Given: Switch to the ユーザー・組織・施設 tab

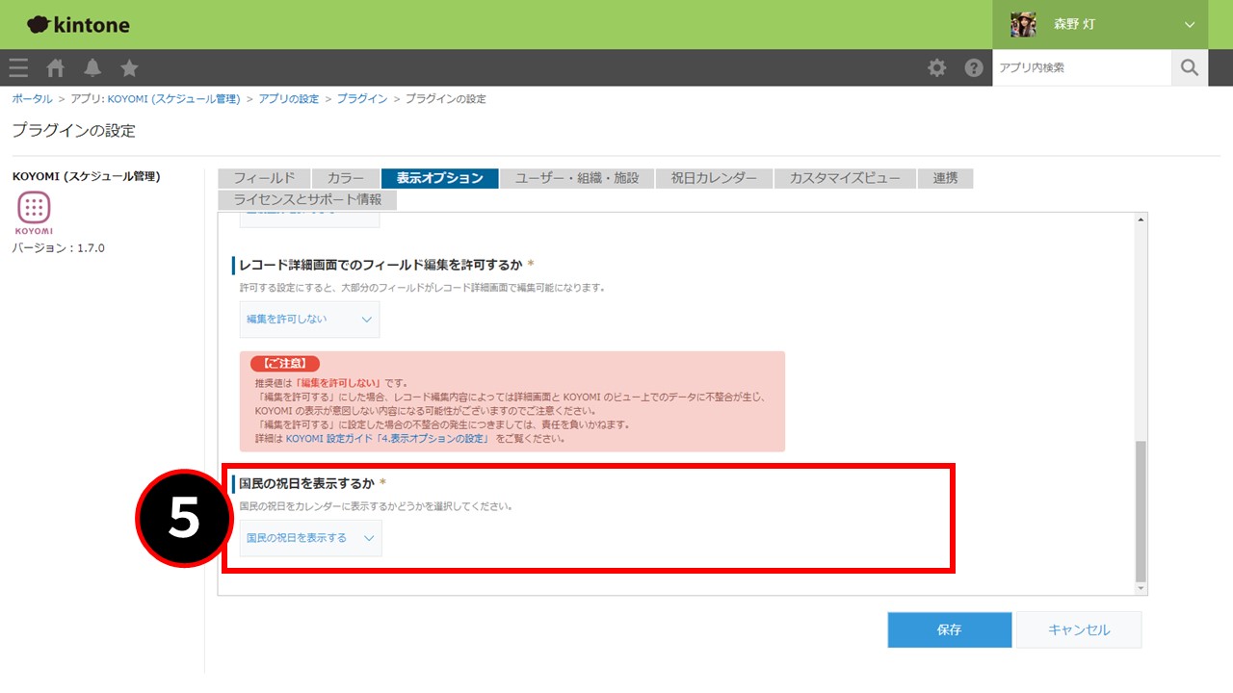Looking at the screenshot, I should pos(577,178).
